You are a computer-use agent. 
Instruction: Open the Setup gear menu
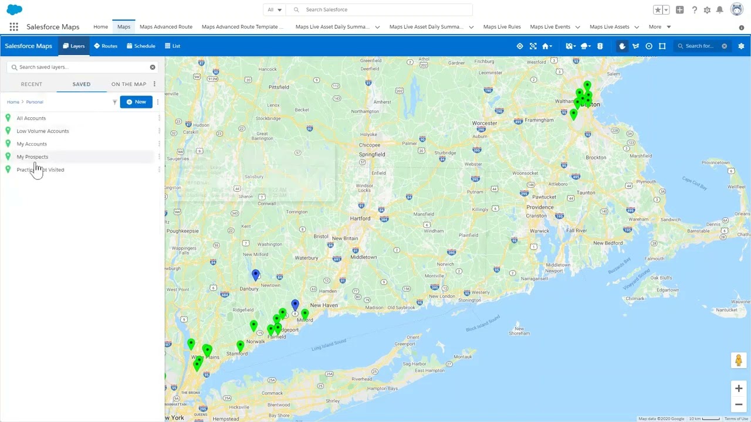(707, 10)
